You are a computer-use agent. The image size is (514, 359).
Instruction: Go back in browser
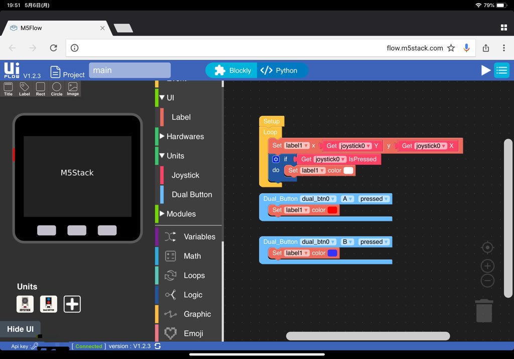click(12, 48)
